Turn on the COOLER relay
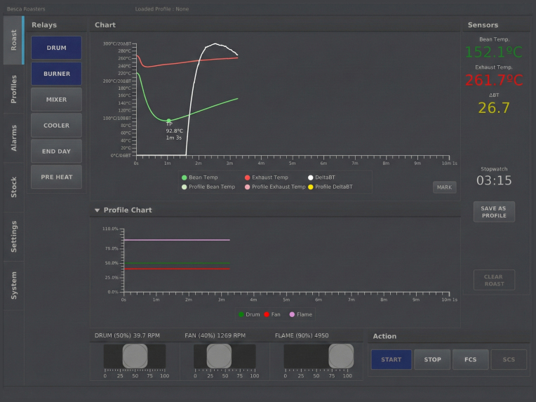Image resolution: width=536 pixels, height=402 pixels. coord(56,126)
